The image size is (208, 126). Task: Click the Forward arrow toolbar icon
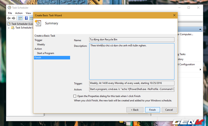pos(14,18)
